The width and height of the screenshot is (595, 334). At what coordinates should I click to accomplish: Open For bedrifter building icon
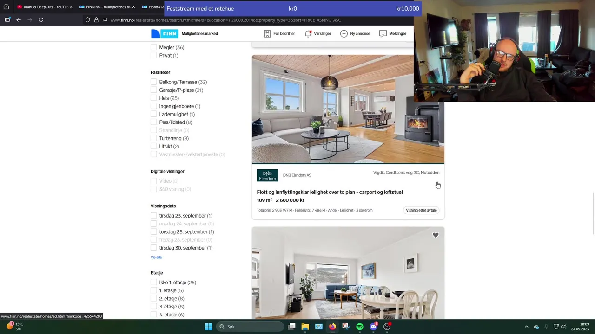pyautogui.click(x=267, y=33)
